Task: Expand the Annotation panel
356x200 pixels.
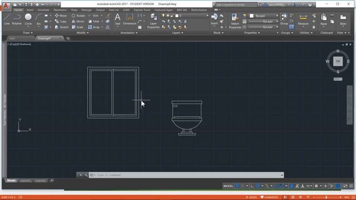Action: click(128, 33)
